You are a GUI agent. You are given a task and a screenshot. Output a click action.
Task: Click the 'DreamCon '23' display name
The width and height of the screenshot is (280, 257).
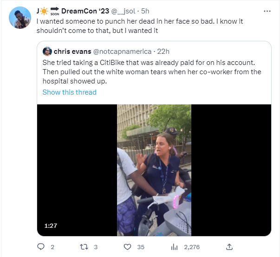pyautogui.click(x=85, y=11)
